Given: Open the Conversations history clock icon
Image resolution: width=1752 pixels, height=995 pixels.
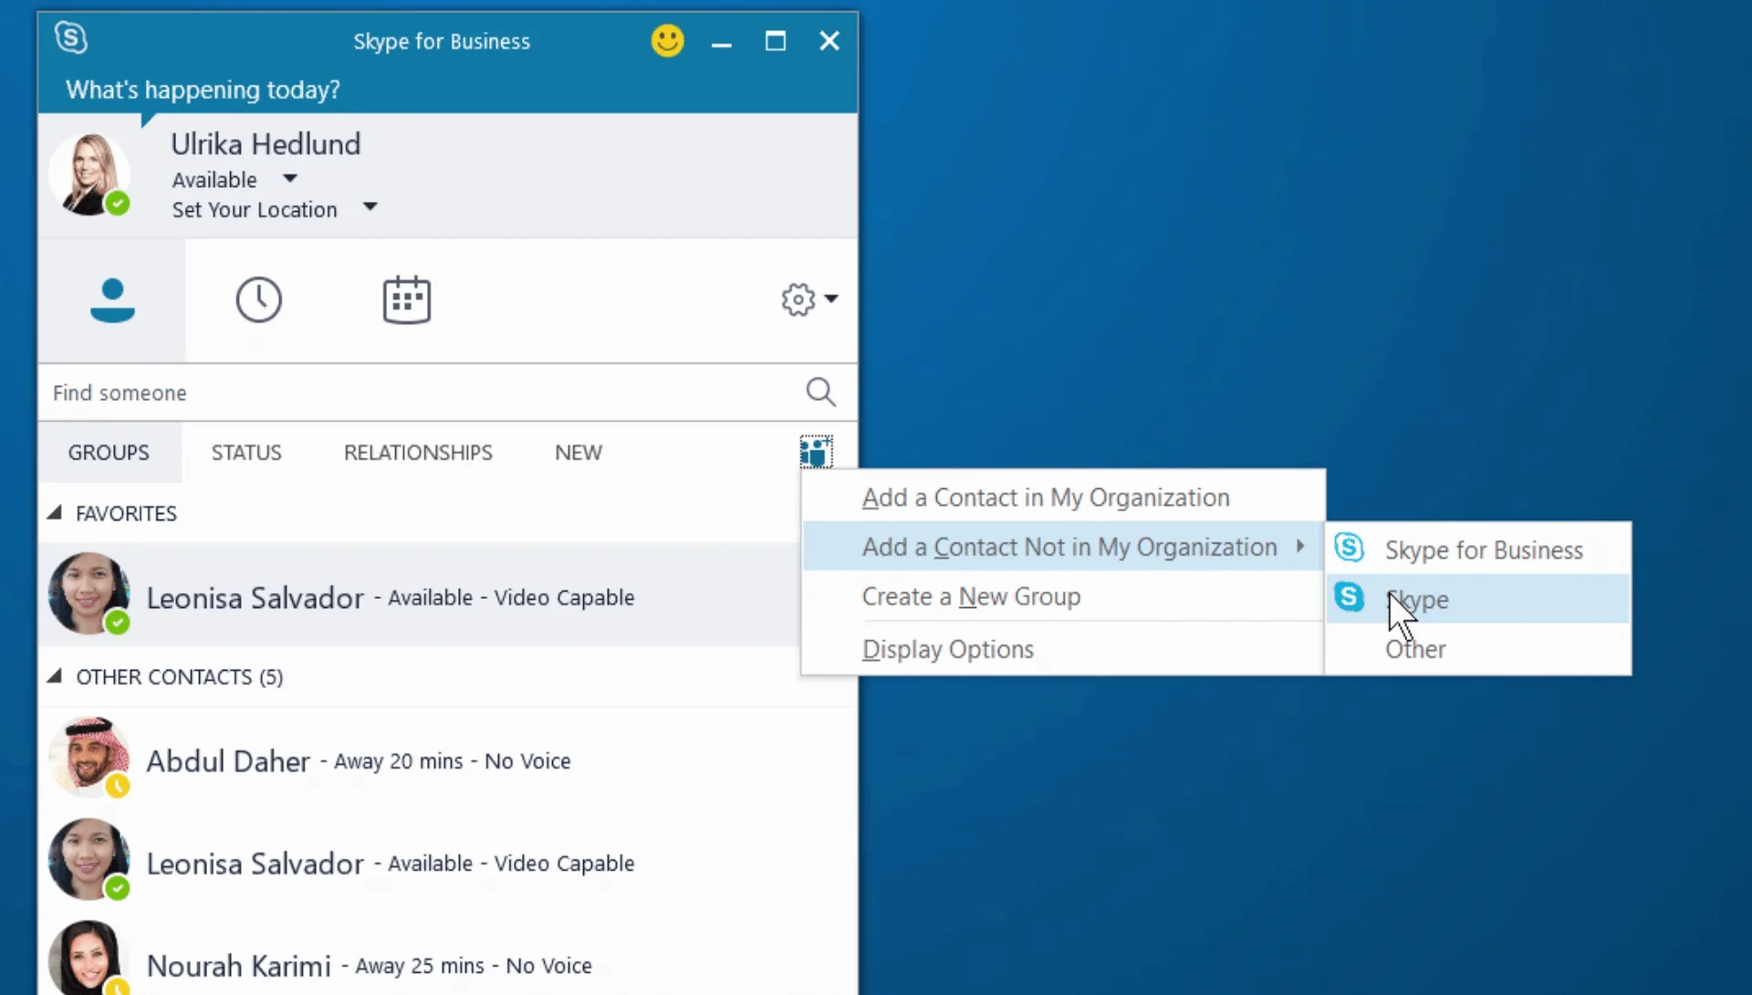Looking at the screenshot, I should pyautogui.click(x=259, y=299).
